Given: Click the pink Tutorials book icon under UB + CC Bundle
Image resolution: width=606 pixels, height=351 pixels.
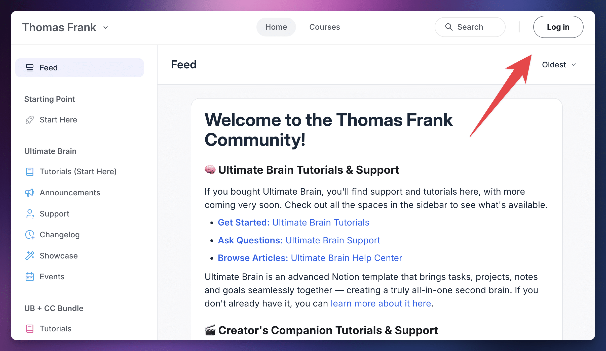Looking at the screenshot, I should coord(29,329).
